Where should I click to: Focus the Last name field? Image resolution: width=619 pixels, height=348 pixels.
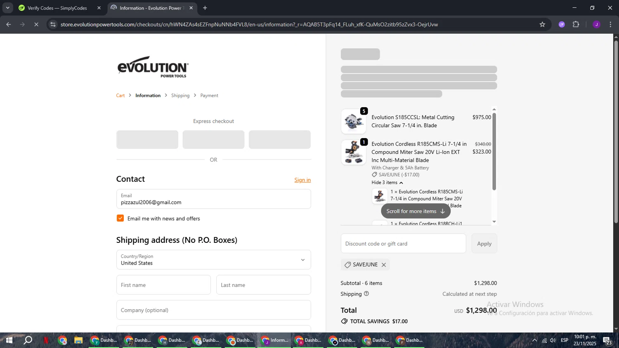tap(263, 285)
